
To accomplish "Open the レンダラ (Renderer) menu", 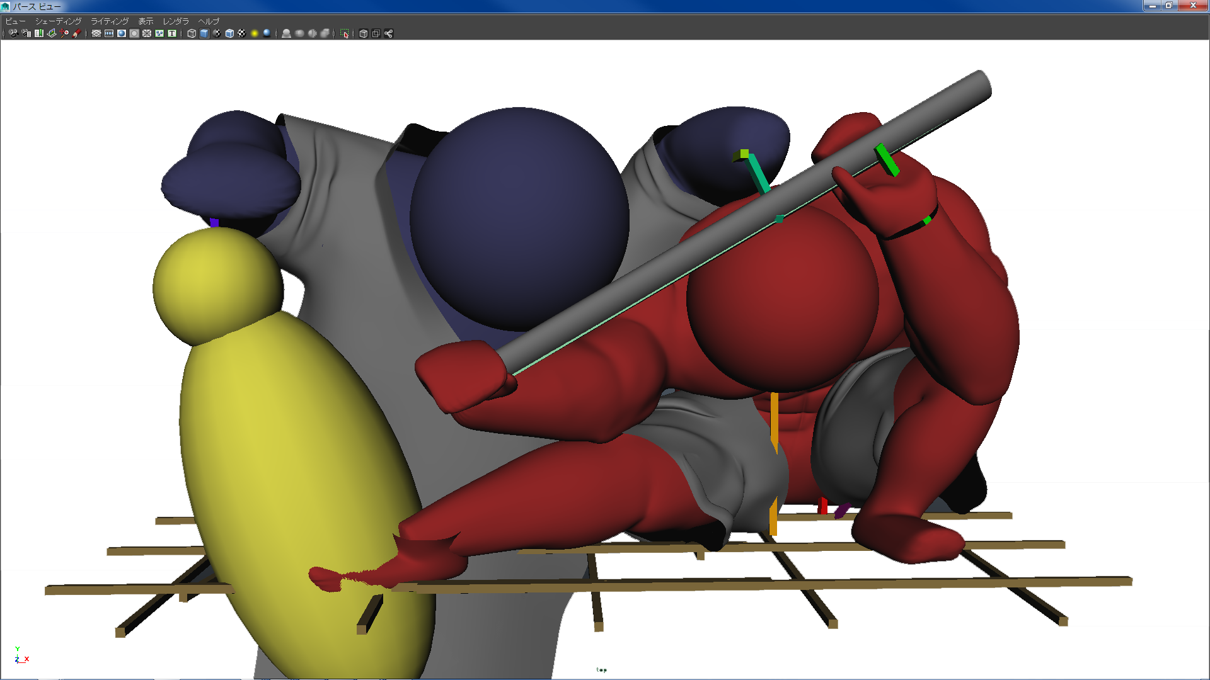I will pyautogui.click(x=176, y=21).
